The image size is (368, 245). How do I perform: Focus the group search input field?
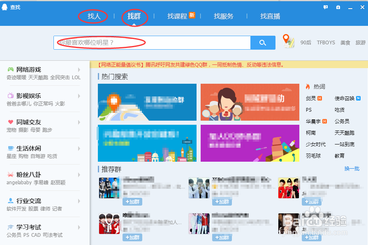[x=152, y=43]
